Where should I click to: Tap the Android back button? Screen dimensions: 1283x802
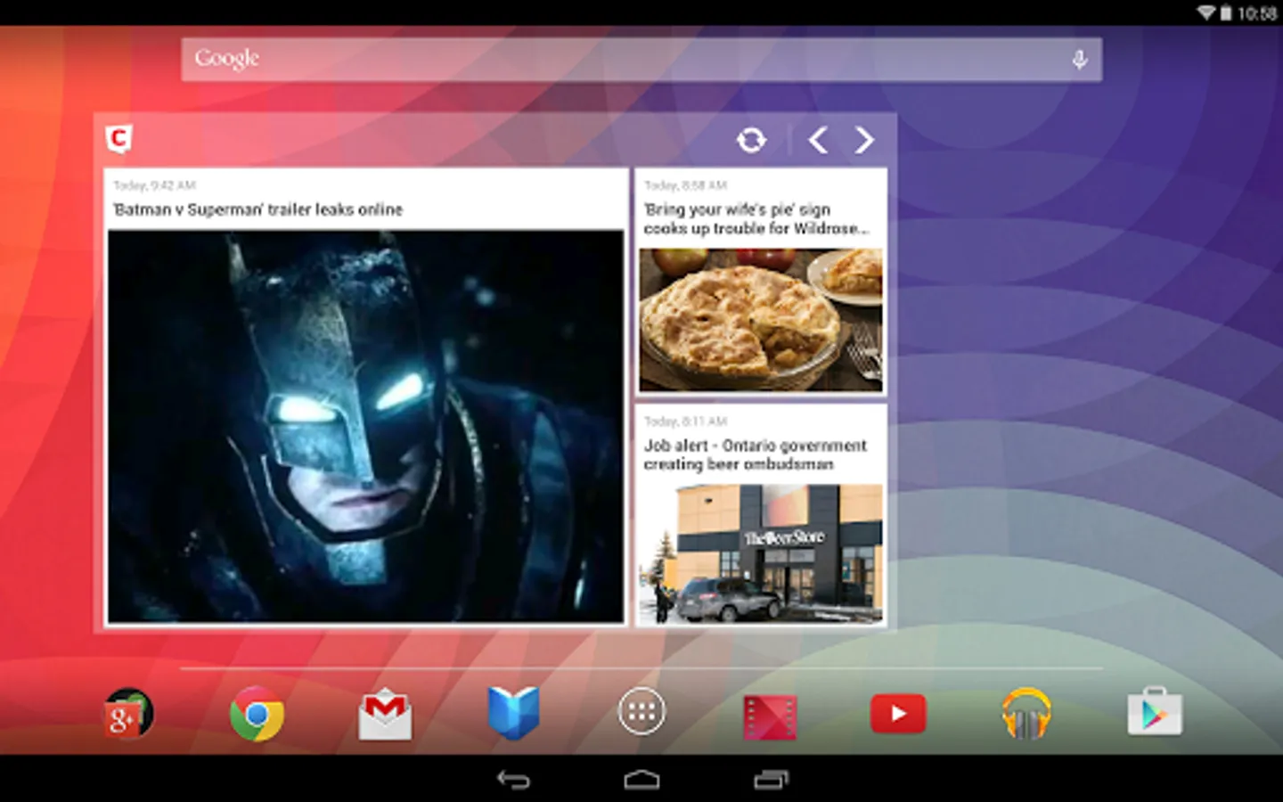[513, 781]
